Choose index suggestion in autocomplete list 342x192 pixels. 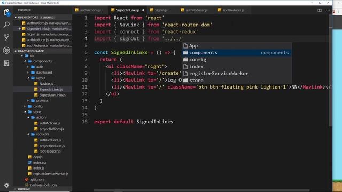pyautogui.click(x=237, y=66)
